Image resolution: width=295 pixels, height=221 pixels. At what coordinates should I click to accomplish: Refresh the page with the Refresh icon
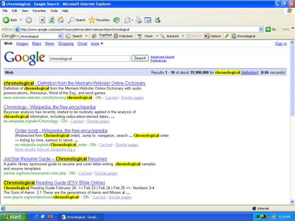click(x=51, y=20)
